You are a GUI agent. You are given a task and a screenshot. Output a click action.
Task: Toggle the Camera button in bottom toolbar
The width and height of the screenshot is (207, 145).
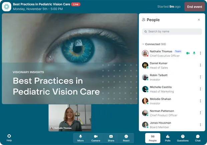click(x=96, y=138)
